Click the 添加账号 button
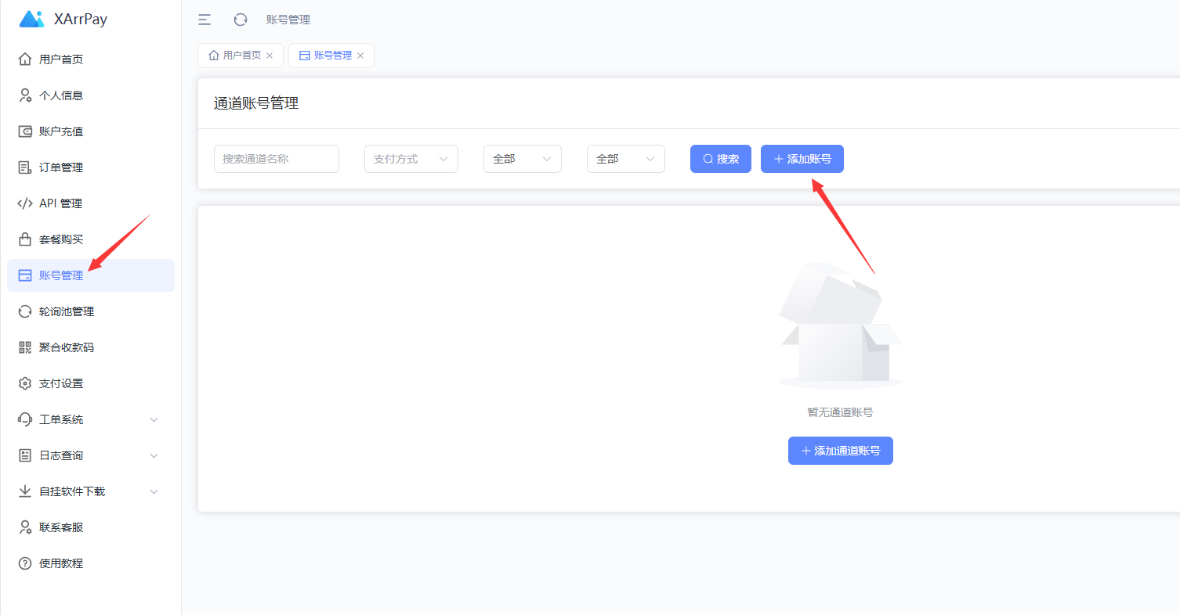The image size is (1180, 615). (x=802, y=159)
